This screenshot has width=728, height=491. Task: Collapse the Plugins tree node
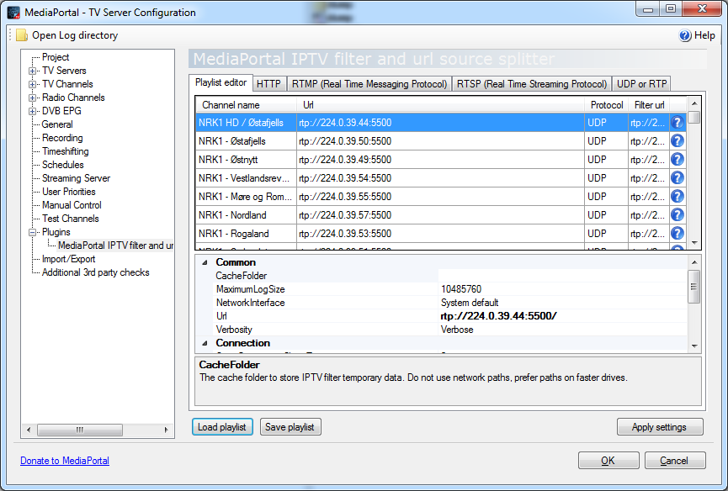[x=32, y=232]
